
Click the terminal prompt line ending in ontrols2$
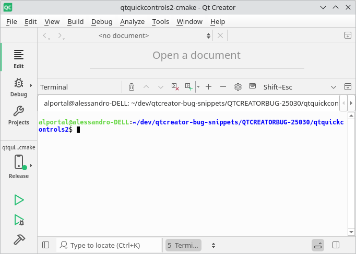point(55,130)
